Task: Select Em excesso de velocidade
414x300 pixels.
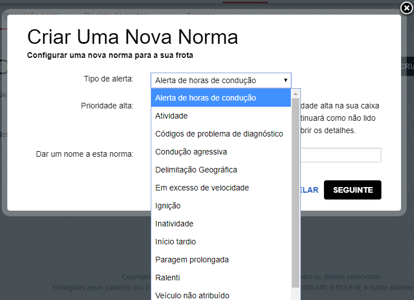Action: coord(221,188)
